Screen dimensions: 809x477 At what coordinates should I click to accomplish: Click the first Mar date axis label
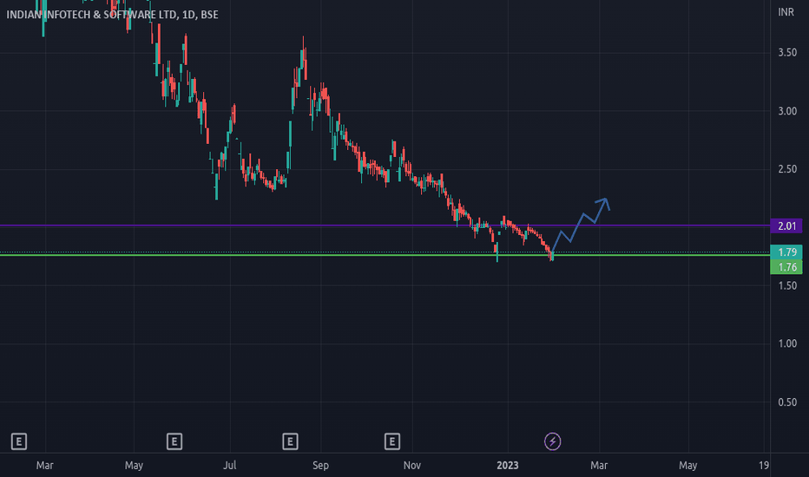coord(45,465)
